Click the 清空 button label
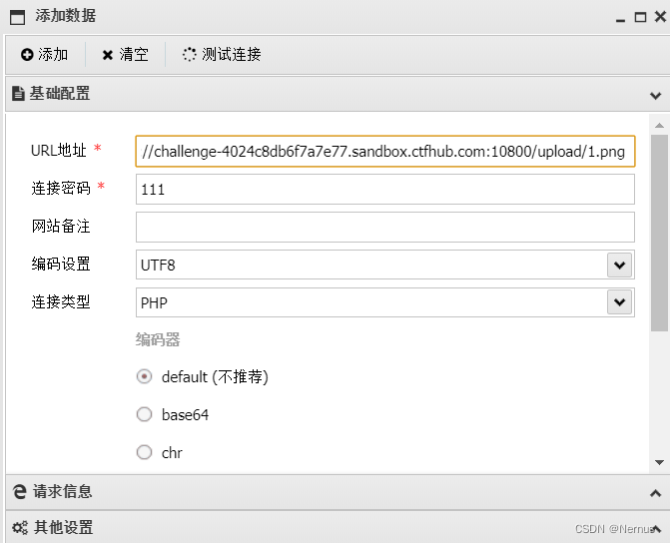Image resolution: width=670 pixels, height=543 pixels. 134,54
